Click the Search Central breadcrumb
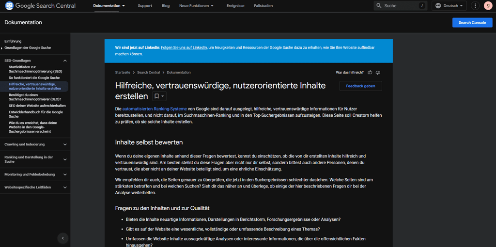The image size is (496, 247). click(148, 73)
